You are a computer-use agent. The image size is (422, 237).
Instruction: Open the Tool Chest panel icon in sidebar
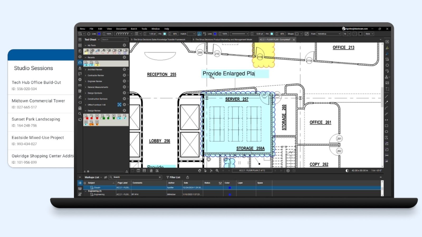coord(80,63)
